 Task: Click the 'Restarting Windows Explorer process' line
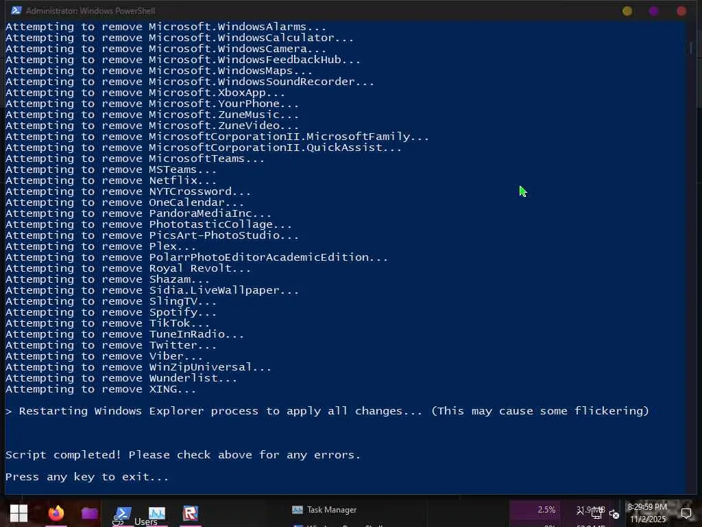[327, 411]
